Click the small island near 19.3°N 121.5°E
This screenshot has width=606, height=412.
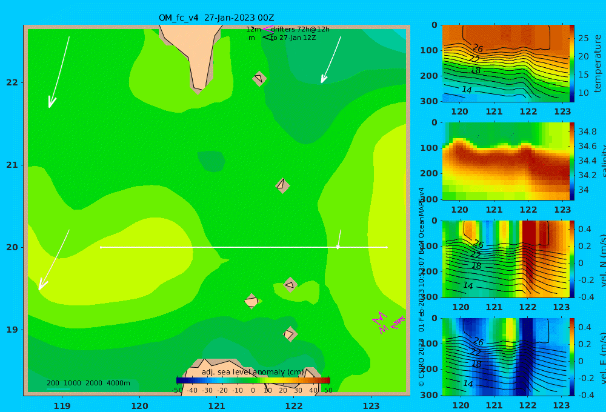click(251, 301)
